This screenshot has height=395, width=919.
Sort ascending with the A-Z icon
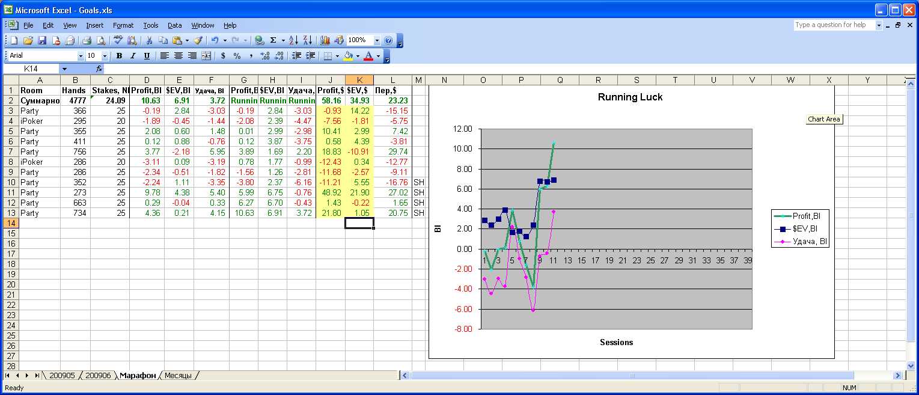293,40
